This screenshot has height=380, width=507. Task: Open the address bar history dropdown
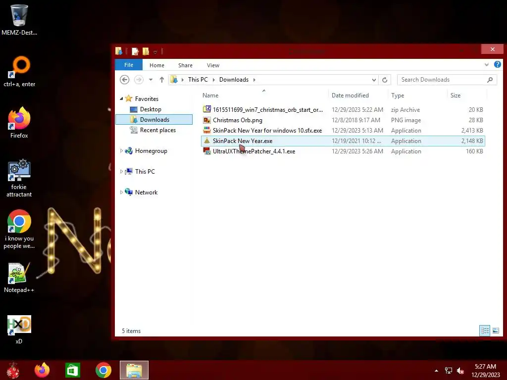coord(374,80)
